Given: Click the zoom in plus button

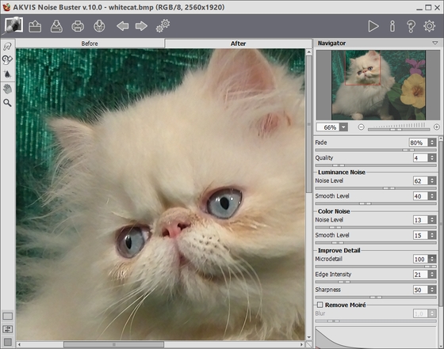Looking at the screenshot, I should point(436,127).
